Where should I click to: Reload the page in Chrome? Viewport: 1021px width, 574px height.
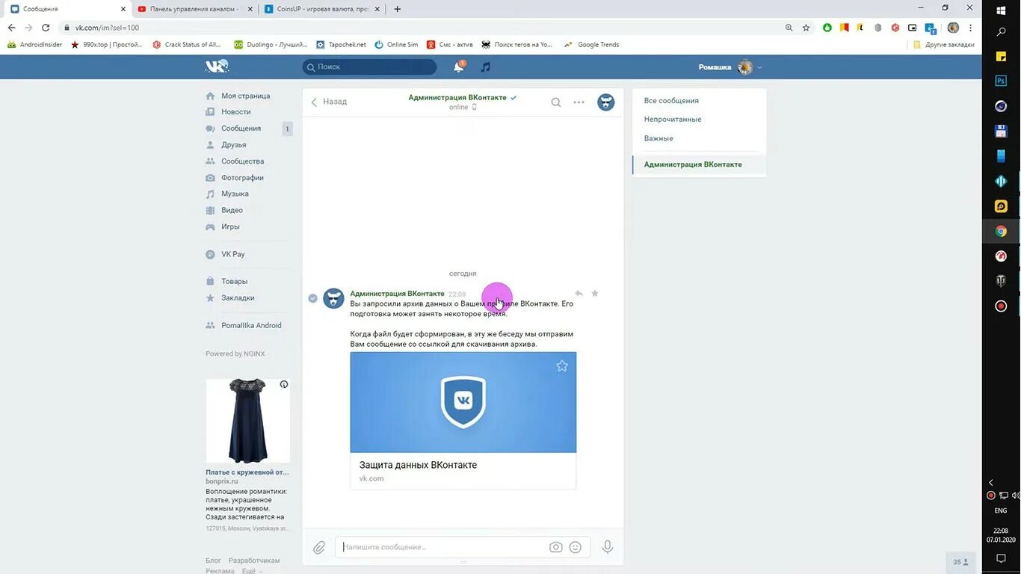tap(46, 28)
